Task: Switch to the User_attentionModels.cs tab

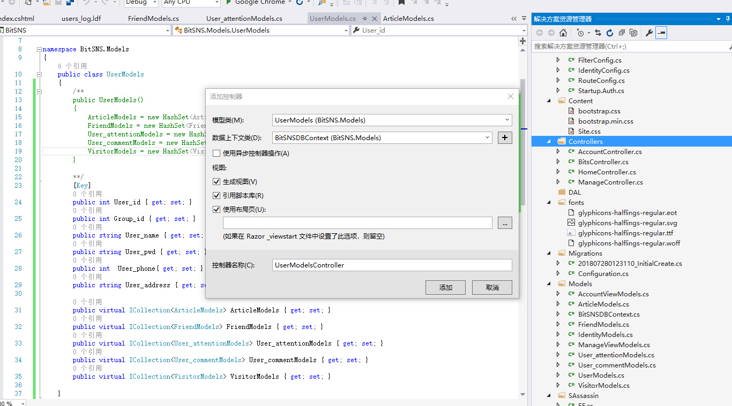Action: [x=244, y=18]
